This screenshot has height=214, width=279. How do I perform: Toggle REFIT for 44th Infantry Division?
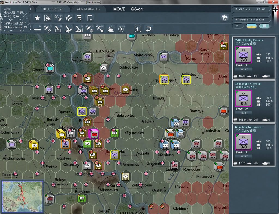point(244,113)
